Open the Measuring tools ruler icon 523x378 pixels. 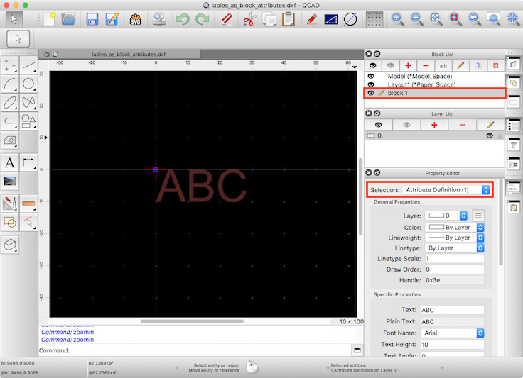(x=28, y=204)
